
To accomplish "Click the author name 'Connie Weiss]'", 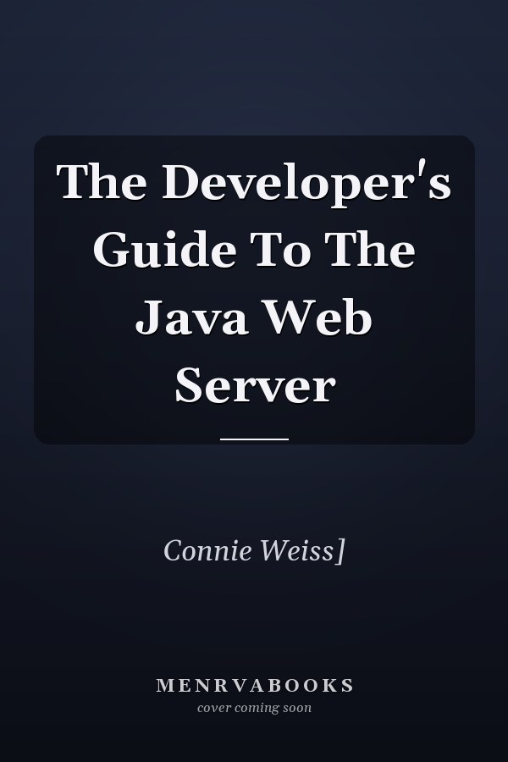I will tap(254, 550).
